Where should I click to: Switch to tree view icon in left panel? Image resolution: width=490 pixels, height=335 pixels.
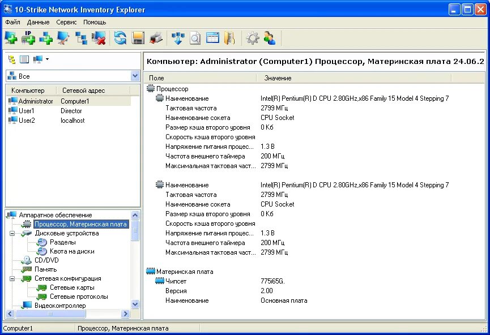click(x=12, y=59)
